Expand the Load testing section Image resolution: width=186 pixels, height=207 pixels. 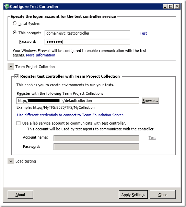click(11, 161)
